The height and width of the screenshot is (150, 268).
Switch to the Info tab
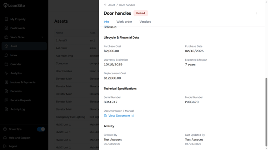tap(106, 22)
